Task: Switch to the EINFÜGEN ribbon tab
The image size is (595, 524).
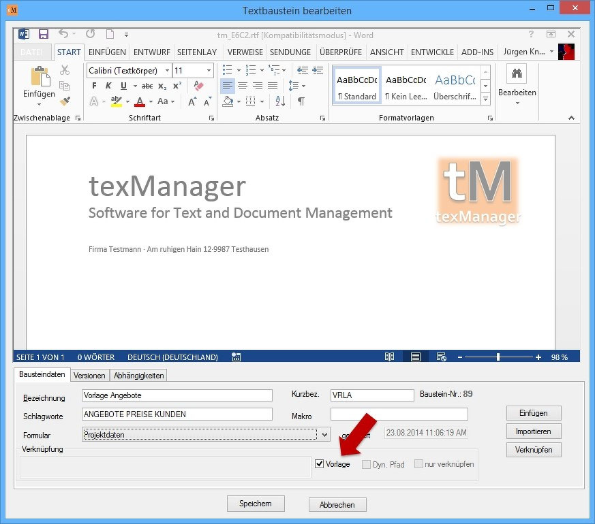Action: click(106, 52)
